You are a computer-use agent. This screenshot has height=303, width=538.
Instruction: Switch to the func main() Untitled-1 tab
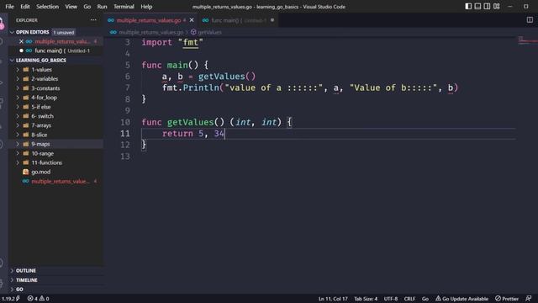(239, 20)
